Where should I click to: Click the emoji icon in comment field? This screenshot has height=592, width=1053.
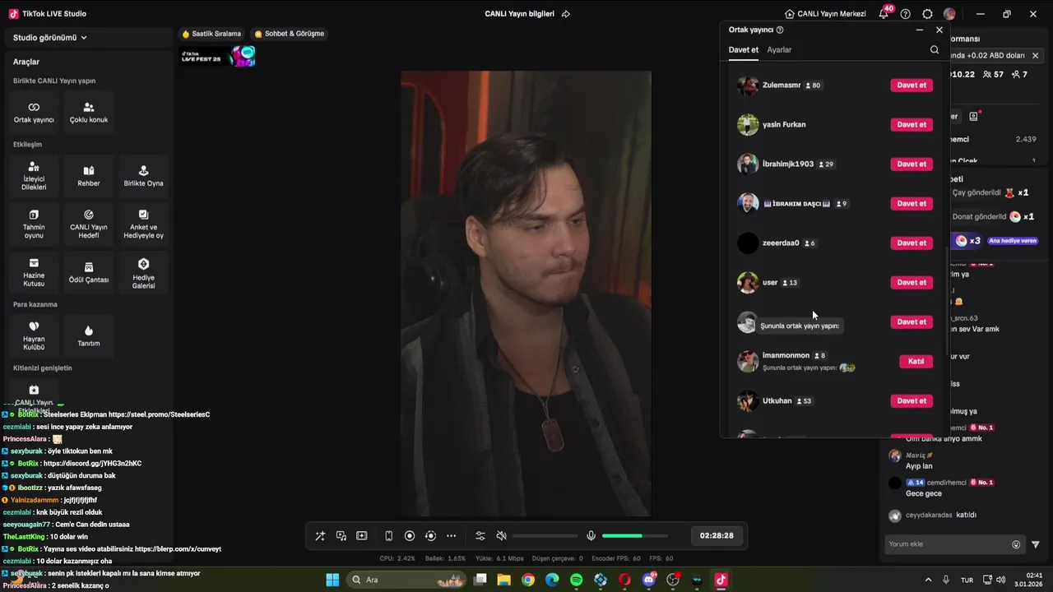click(x=1016, y=544)
